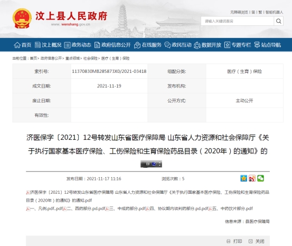The width and height of the screenshot is (292, 246).
Task: Open the 首页 home nav item
Action: (x=23, y=45)
